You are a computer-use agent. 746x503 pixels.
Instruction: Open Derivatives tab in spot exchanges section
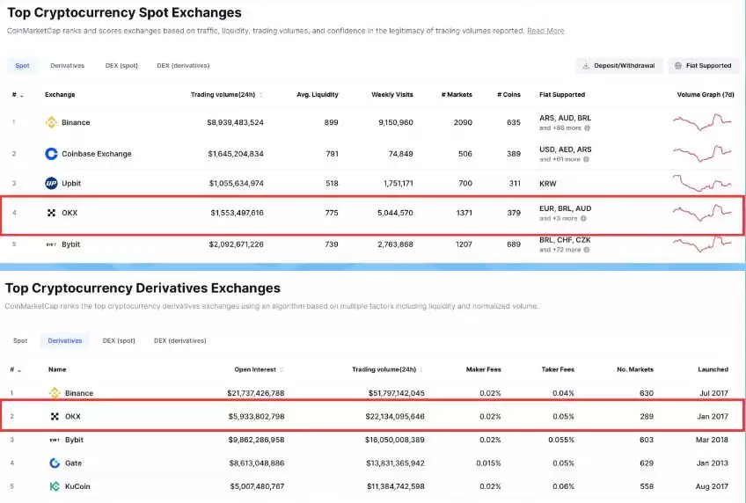pyautogui.click(x=68, y=65)
